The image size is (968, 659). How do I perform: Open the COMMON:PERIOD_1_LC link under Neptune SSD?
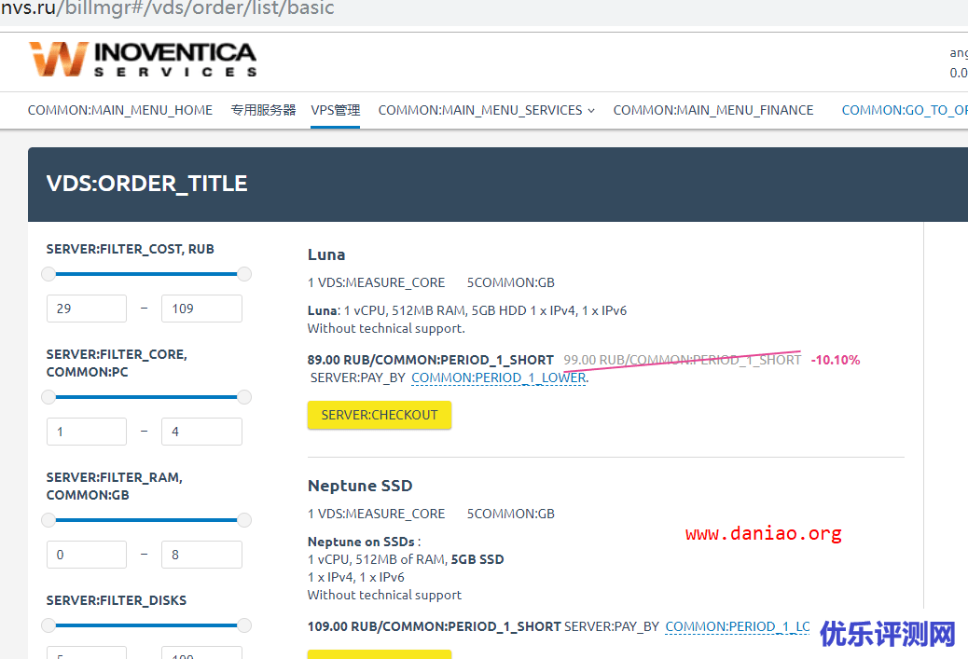point(738,626)
